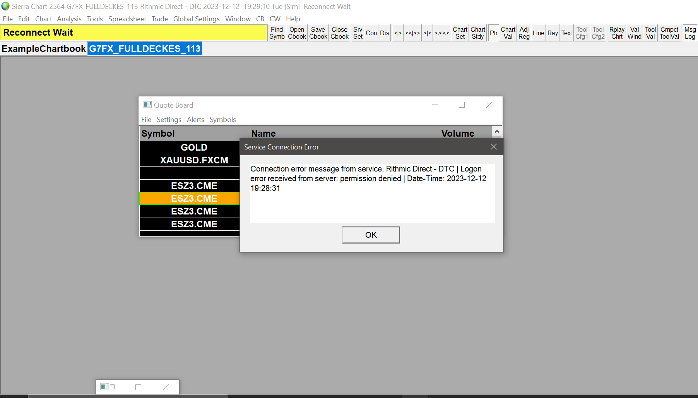The image size is (698, 398).
Task: Open the Edit menu
Action: pos(24,19)
